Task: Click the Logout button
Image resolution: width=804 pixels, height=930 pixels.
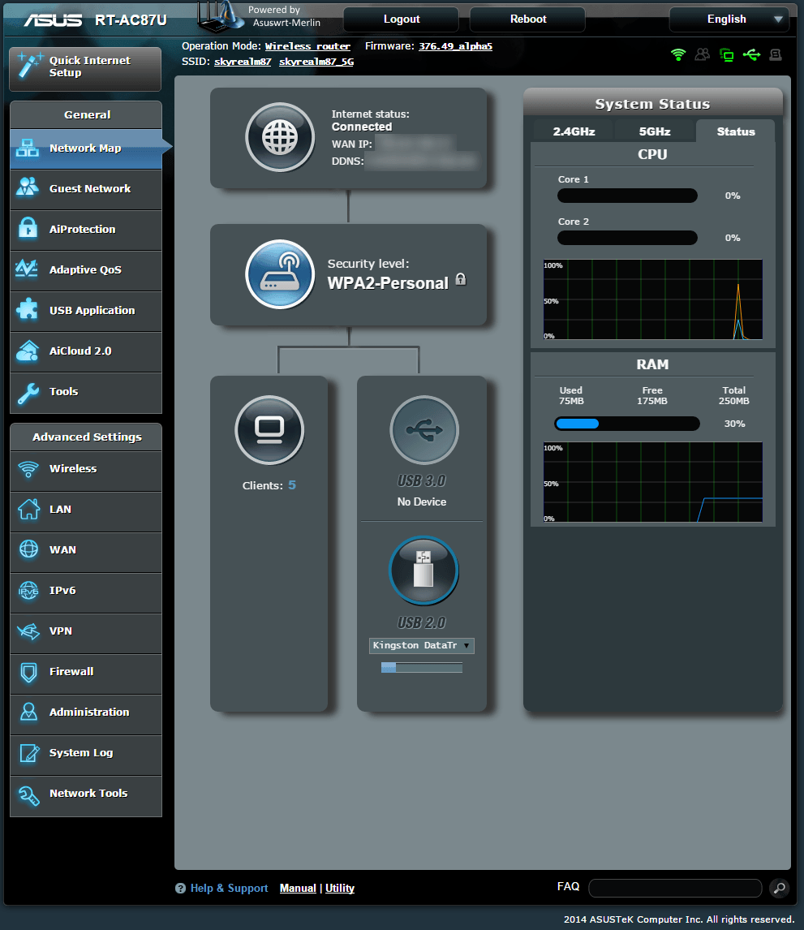Action: 402,19
